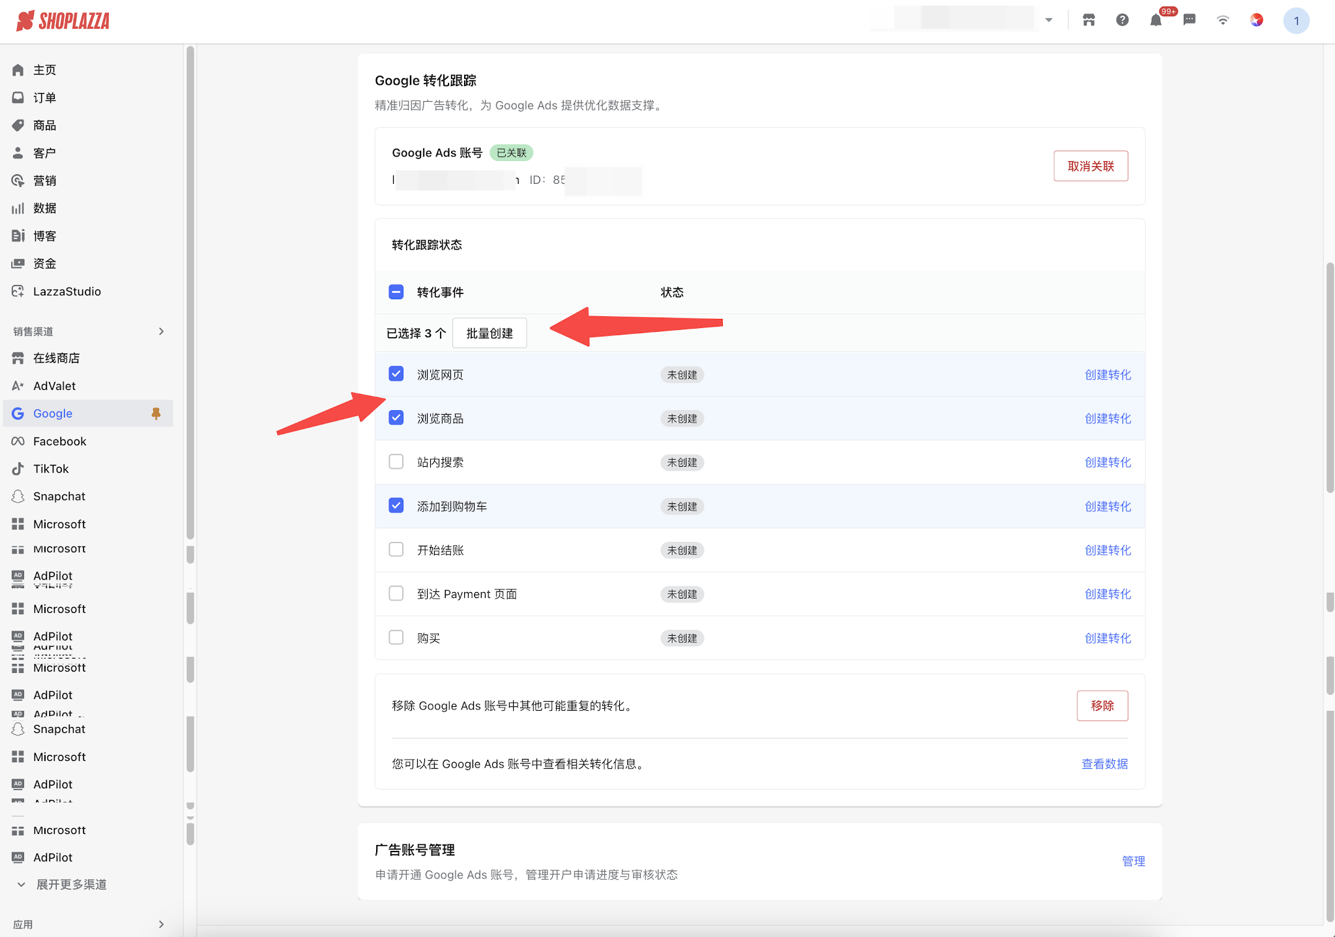The width and height of the screenshot is (1335, 937).
Task: Click the 博客 blog icon in the sidebar
Action: 18,236
